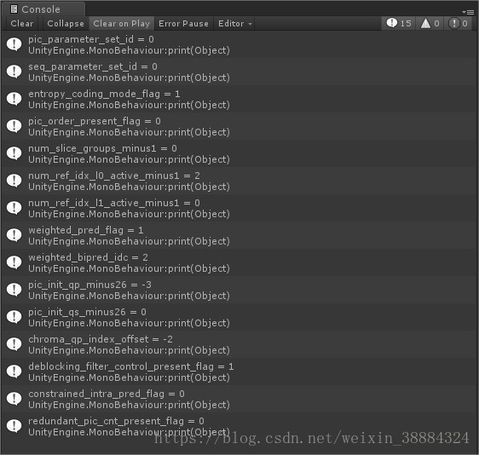The width and height of the screenshot is (479, 455).
Task: Click info icon of constrained_intra_pred_flag entry
Action: (14, 399)
